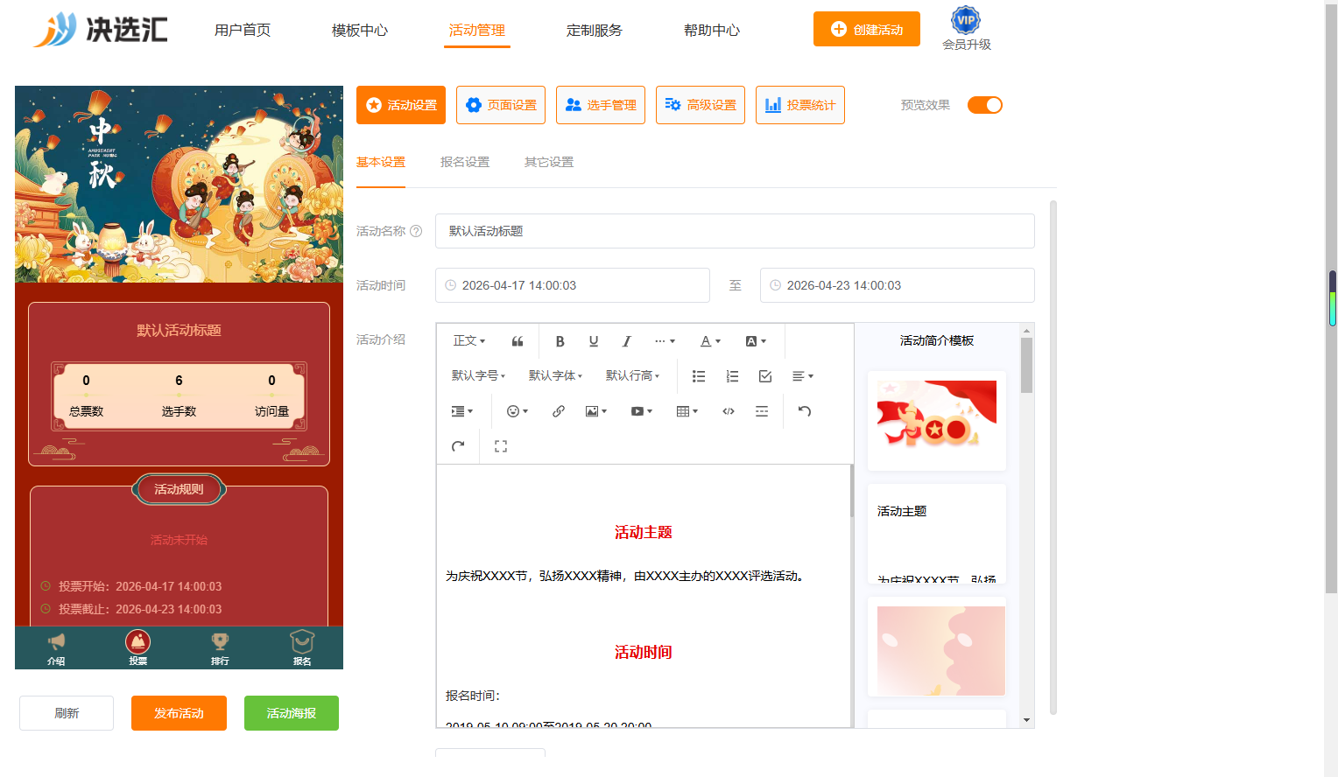Undo the last edit

(805, 411)
